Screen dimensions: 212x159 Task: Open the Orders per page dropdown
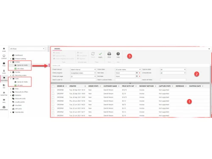point(83,76)
